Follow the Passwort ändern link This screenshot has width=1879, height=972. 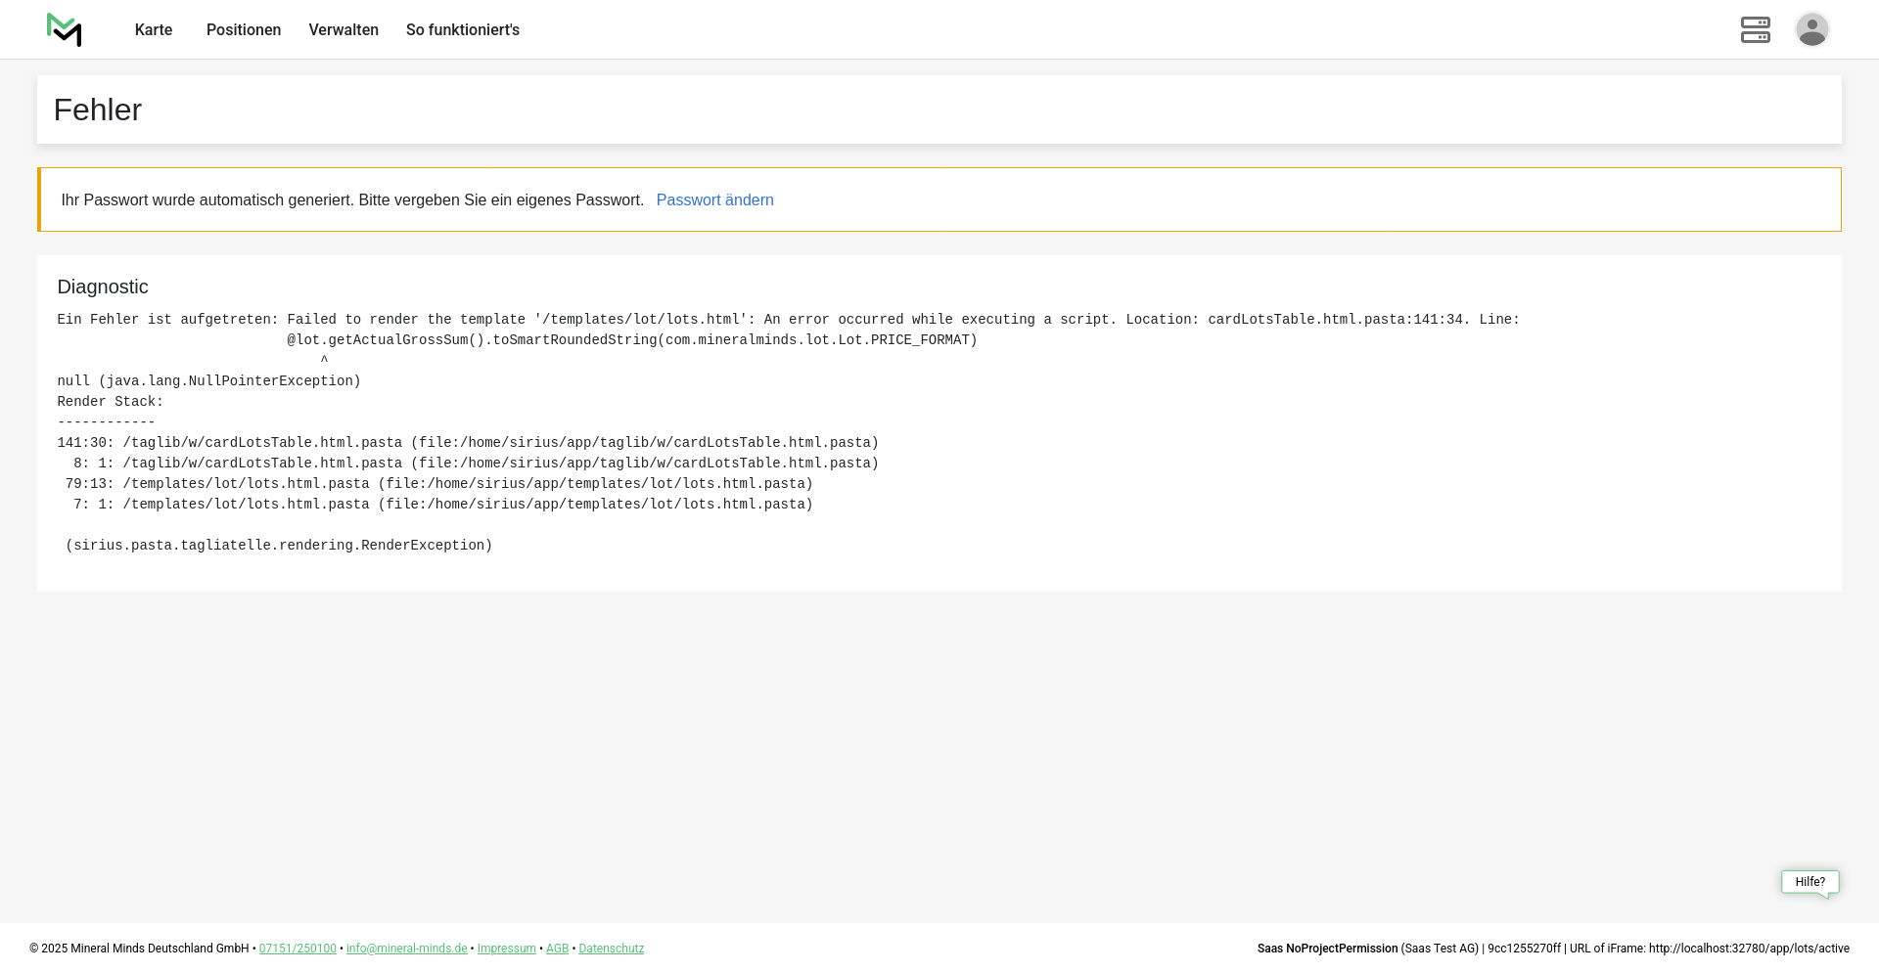click(x=714, y=200)
